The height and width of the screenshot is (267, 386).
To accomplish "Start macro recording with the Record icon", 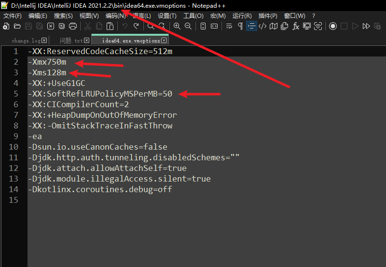I will coord(333,26).
